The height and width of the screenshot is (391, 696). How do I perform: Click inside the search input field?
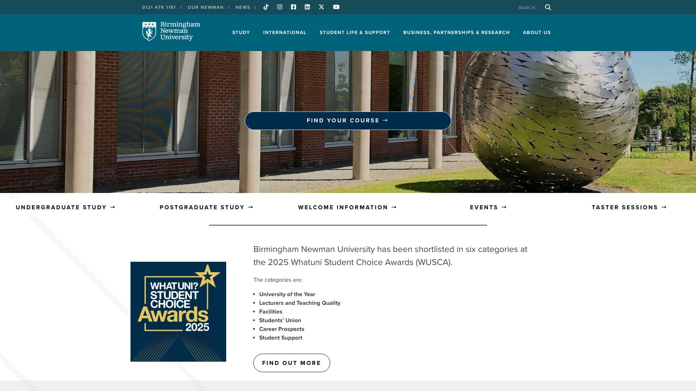pos(529,7)
